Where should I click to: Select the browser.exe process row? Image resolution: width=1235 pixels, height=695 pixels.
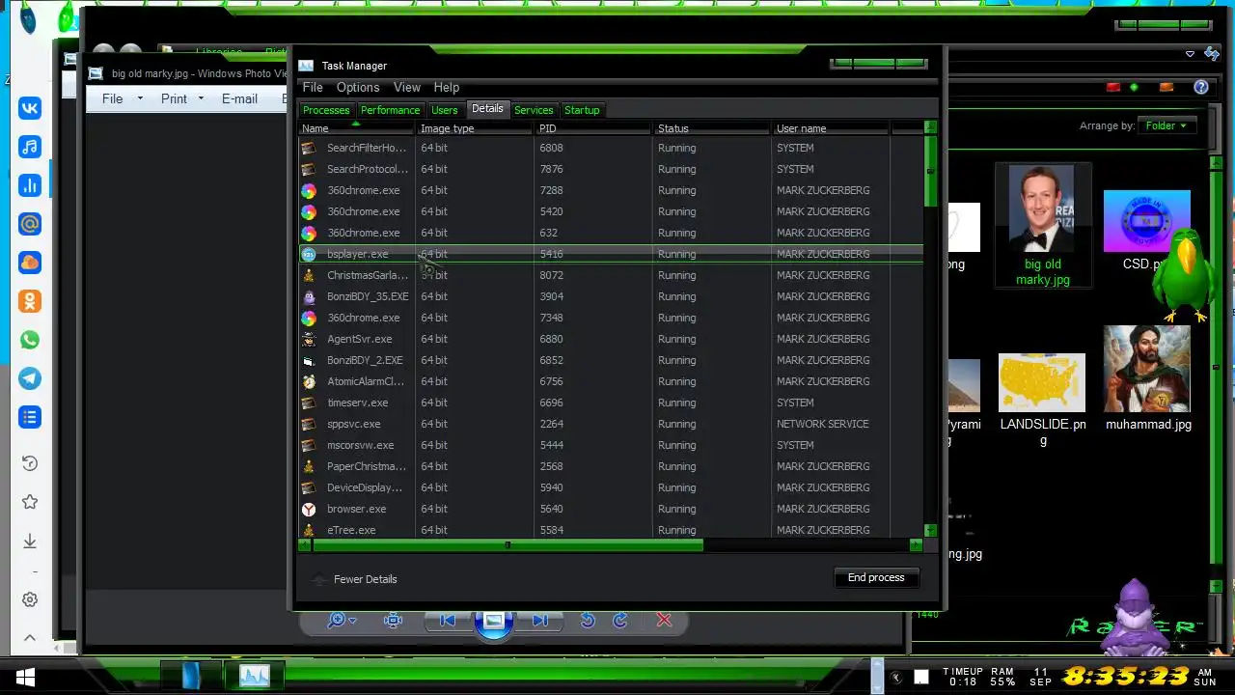(611, 509)
